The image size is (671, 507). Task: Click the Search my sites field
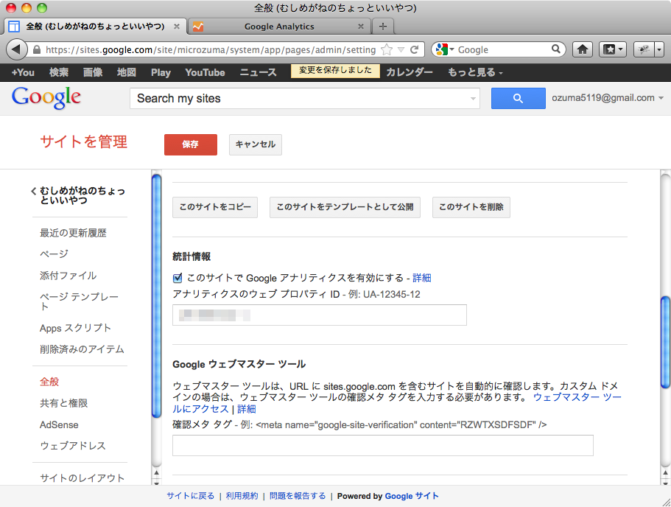tap(305, 99)
